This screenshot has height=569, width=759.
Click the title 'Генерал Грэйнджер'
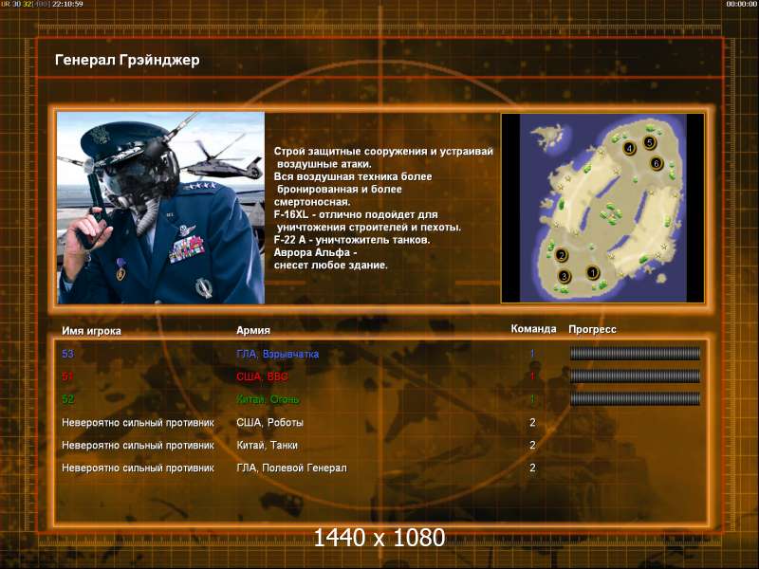coord(127,60)
